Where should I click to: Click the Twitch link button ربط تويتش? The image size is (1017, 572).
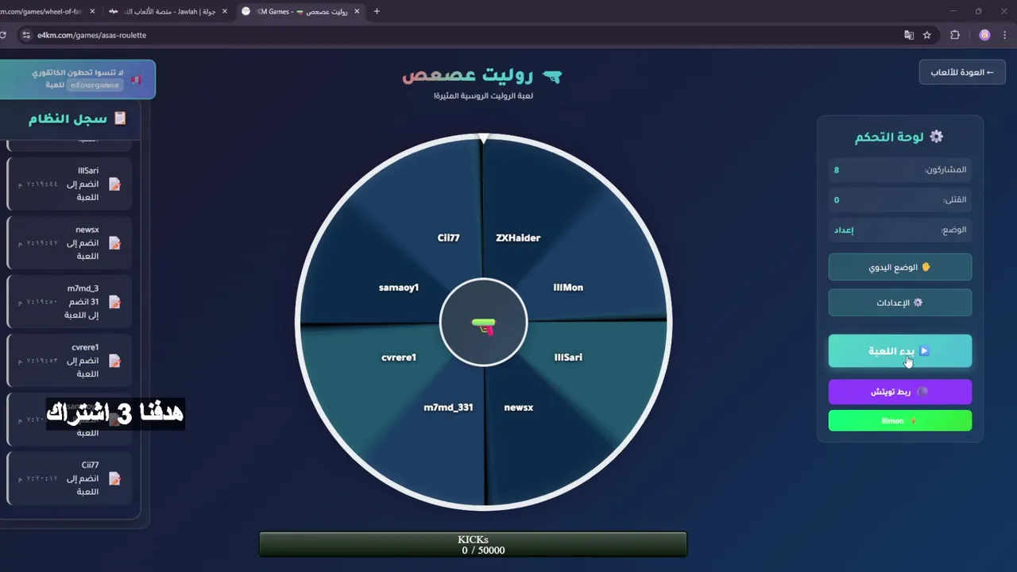[899, 392]
